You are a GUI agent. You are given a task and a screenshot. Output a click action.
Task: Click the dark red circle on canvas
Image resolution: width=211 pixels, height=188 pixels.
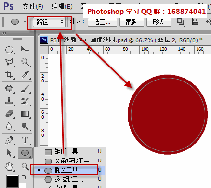pos(168,115)
